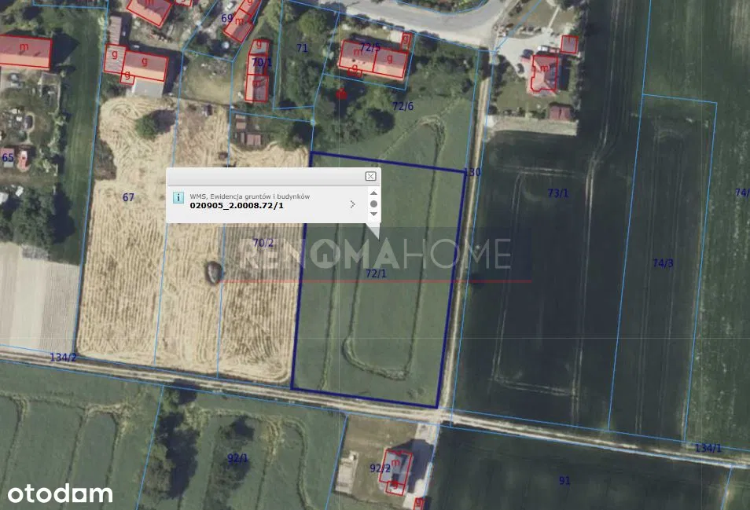Expand details arrow for parcel 020905_2.0008.72/1

[352, 204]
